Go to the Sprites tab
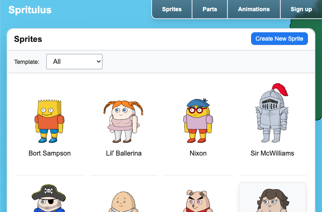322x212 pixels. (172, 9)
